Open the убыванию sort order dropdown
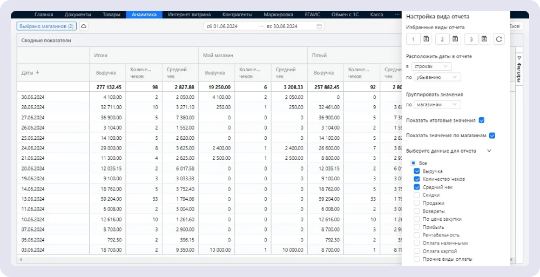Viewport: 540px width, 277px height. tap(437, 77)
